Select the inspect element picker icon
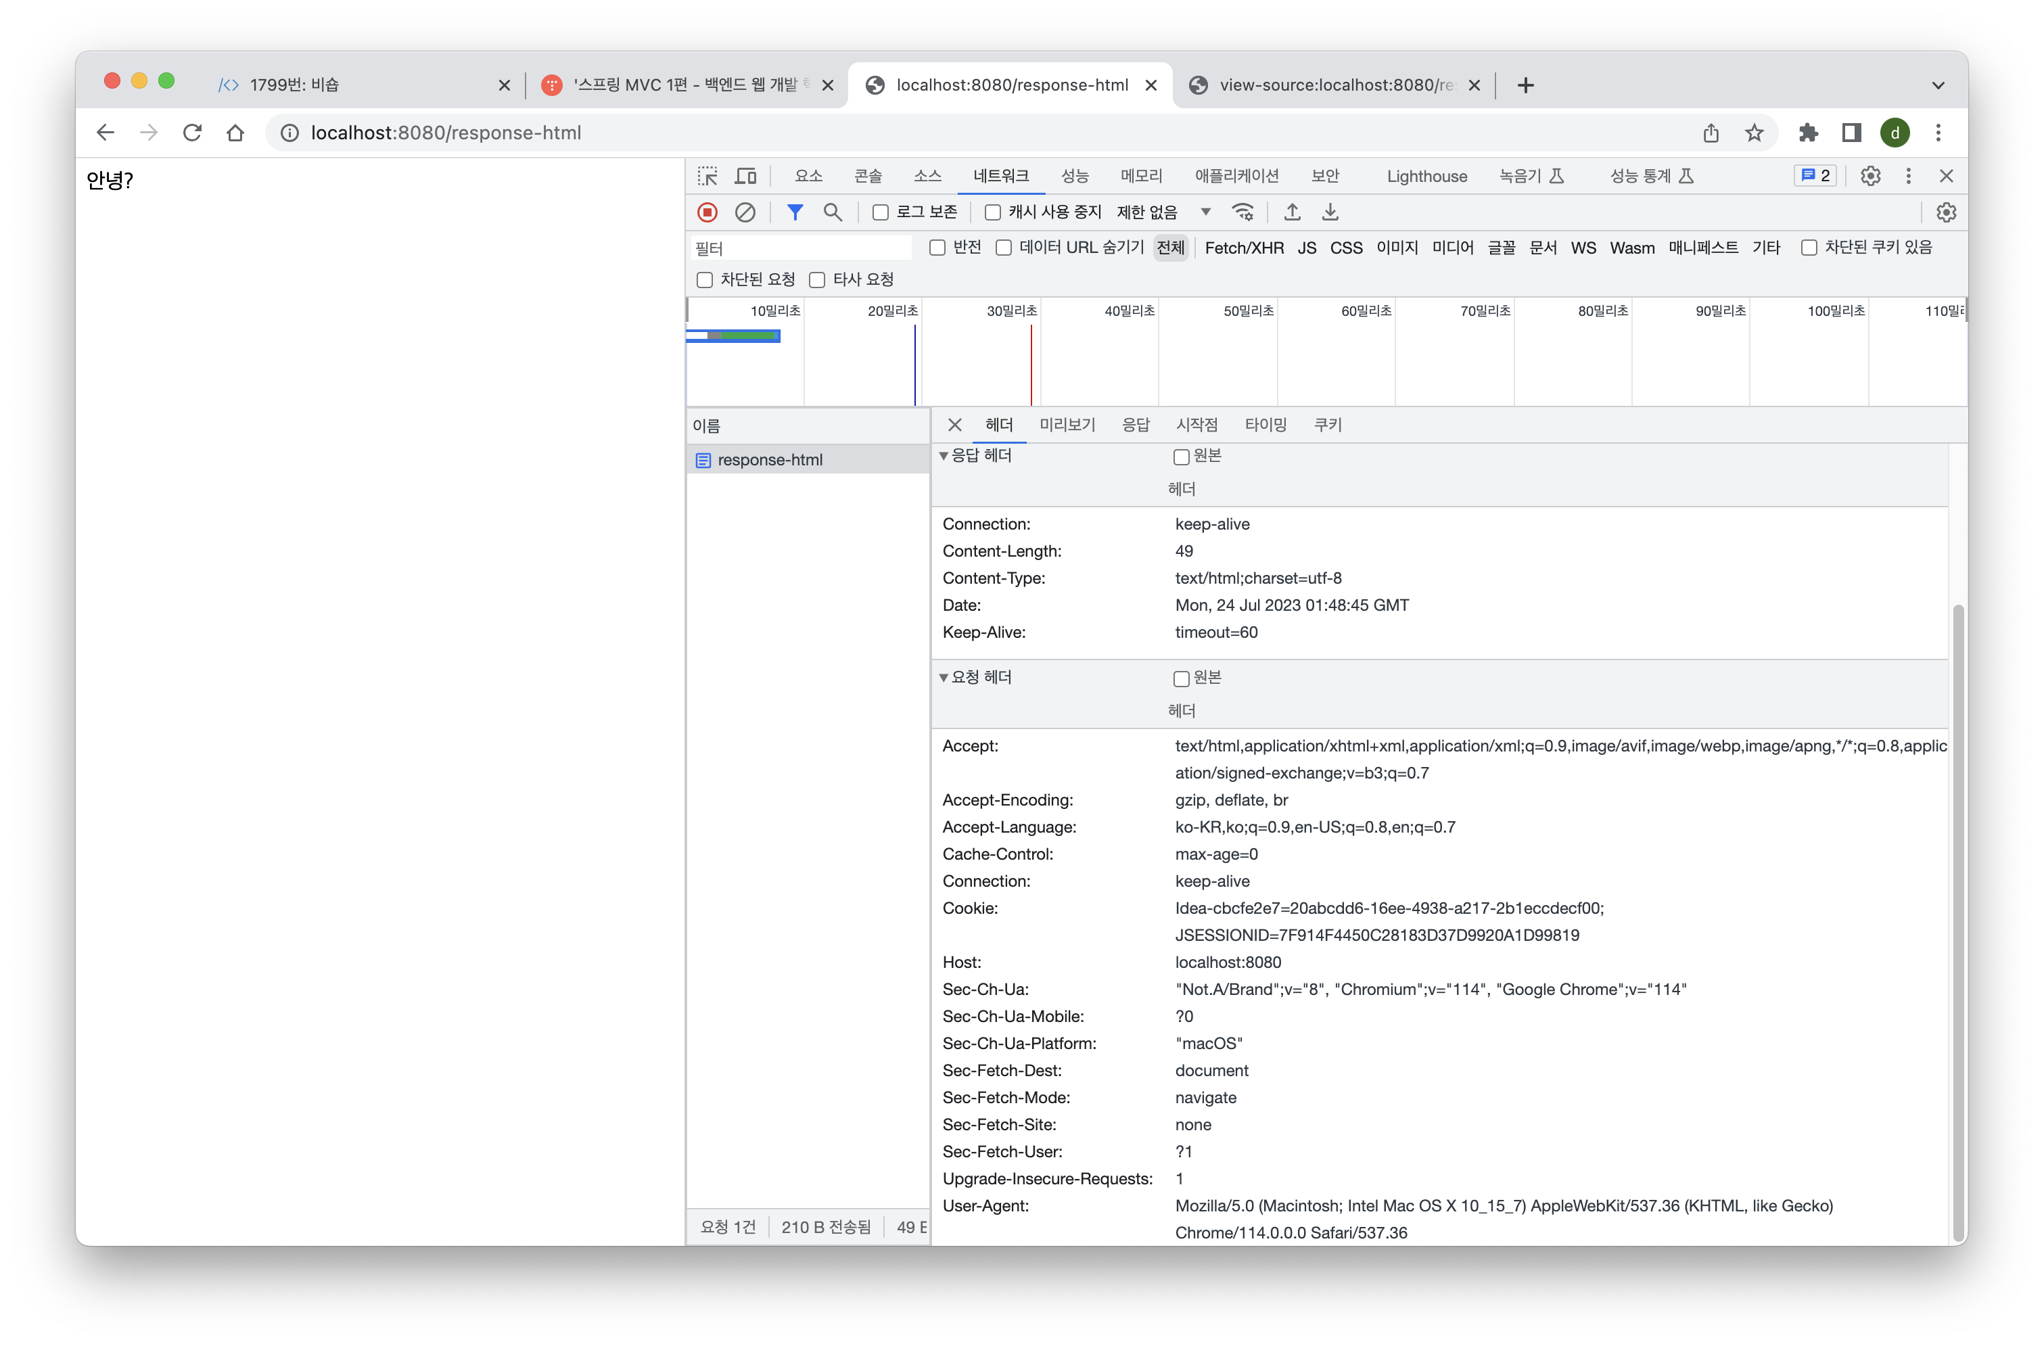The width and height of the screenshot is (2044, 1346). coord(707,176)
